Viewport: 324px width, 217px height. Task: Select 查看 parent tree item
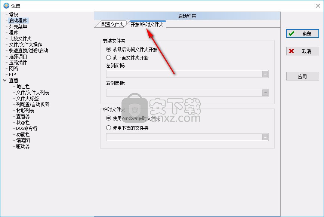(x=13, y=80)
